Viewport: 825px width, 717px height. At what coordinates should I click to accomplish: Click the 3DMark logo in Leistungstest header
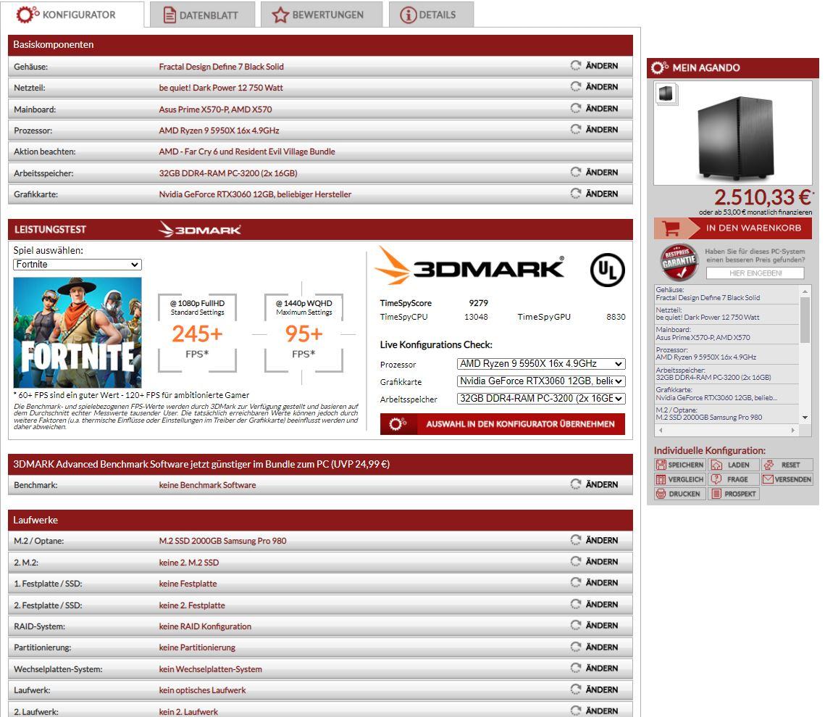tap(199, 230)
